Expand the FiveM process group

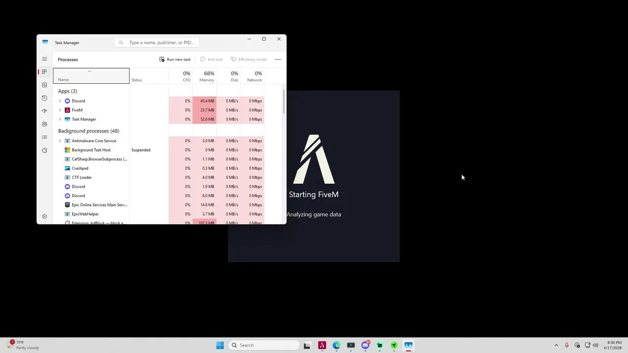pyautogui.click(x=60, y=110)
